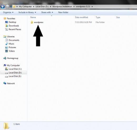Open the Include in library menu
Screen dimensions: 137x130
pos(27,12)
